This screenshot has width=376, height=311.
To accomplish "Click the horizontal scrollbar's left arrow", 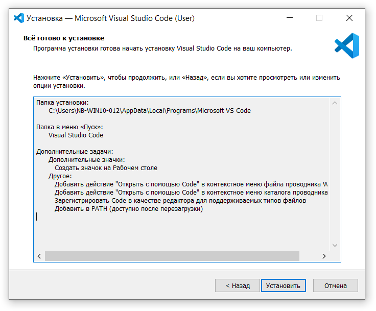I will tap(39, 256).
